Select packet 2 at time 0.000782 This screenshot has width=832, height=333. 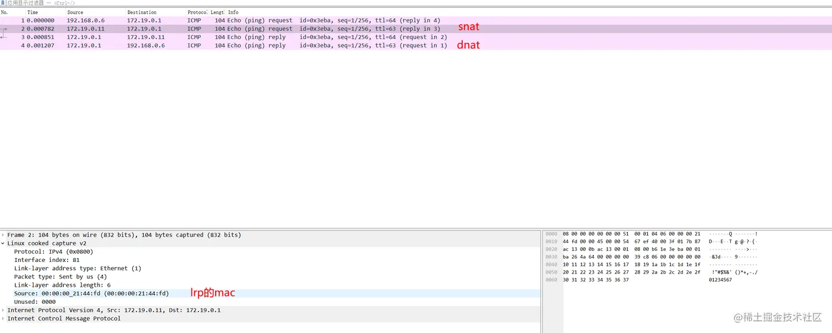coord(415,29)
